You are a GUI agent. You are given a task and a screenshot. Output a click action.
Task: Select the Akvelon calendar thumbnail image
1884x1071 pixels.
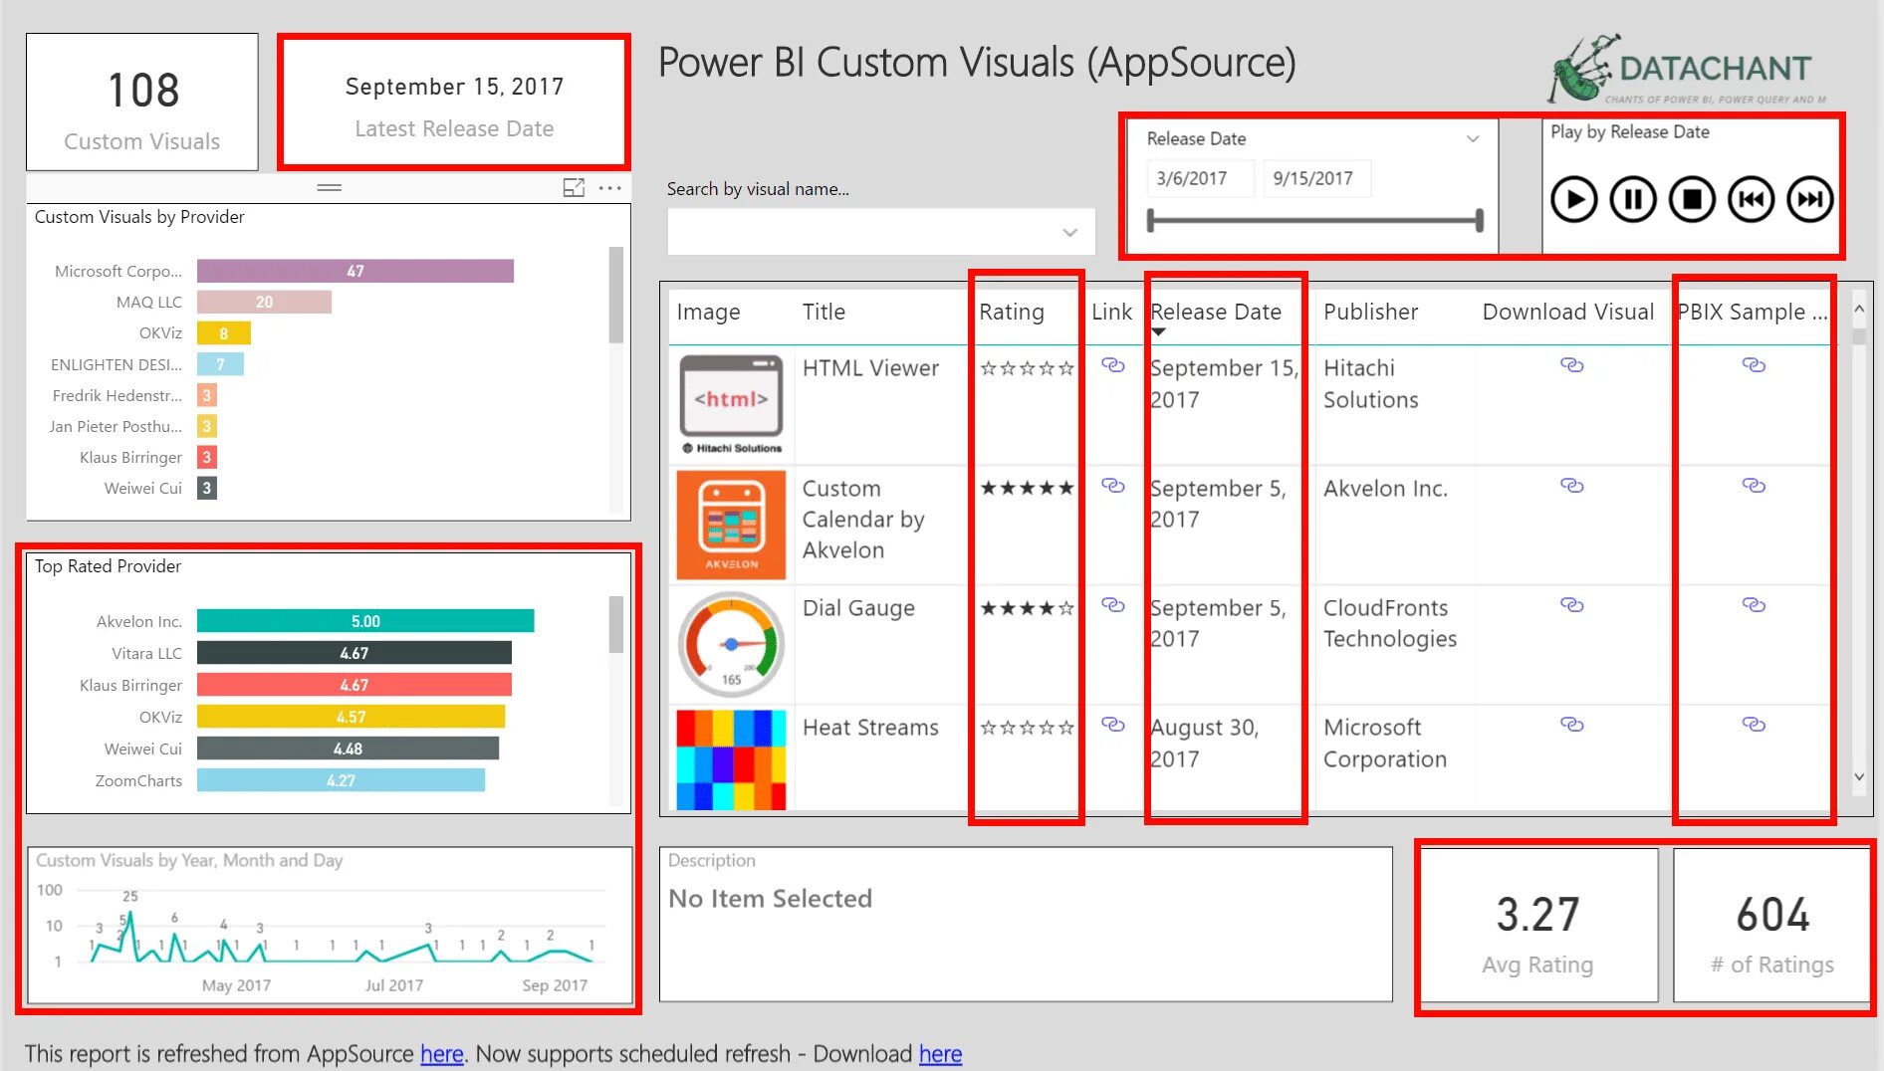(x=731, y=525)
